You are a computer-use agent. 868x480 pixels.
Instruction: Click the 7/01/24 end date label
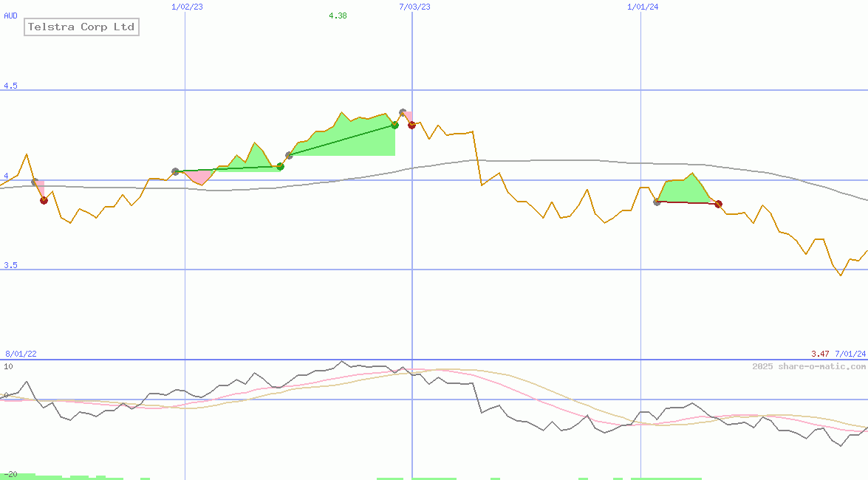[850, 354]
